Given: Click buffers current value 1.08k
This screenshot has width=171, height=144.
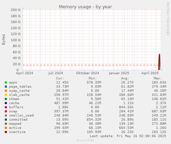Looking at the screenshot, I should pyautogui.click(x=63, y=107).
